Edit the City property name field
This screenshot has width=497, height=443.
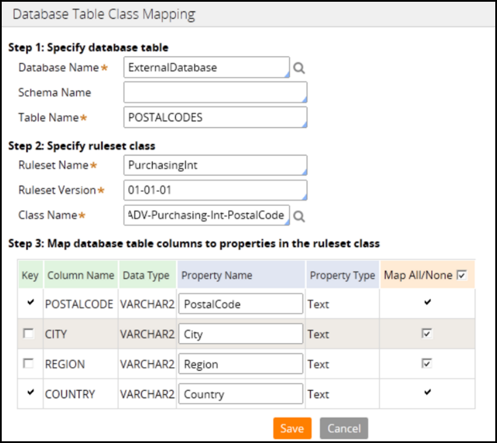[x=241, y=334]
